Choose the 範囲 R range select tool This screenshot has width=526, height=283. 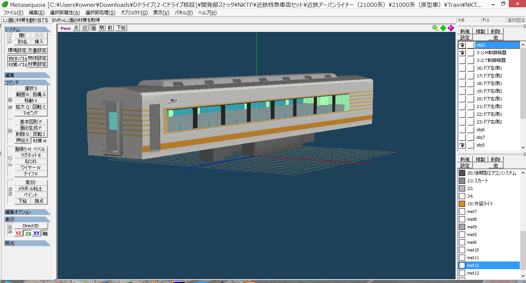point(23,95)
